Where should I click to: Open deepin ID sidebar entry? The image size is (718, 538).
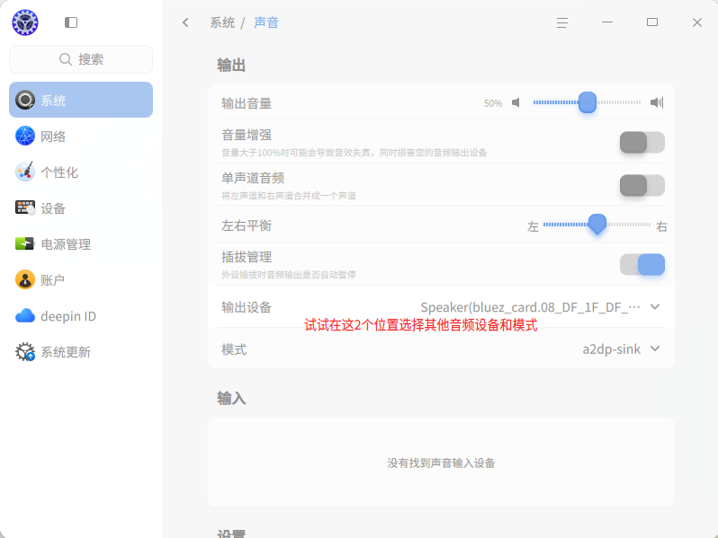tap(81, 316)
